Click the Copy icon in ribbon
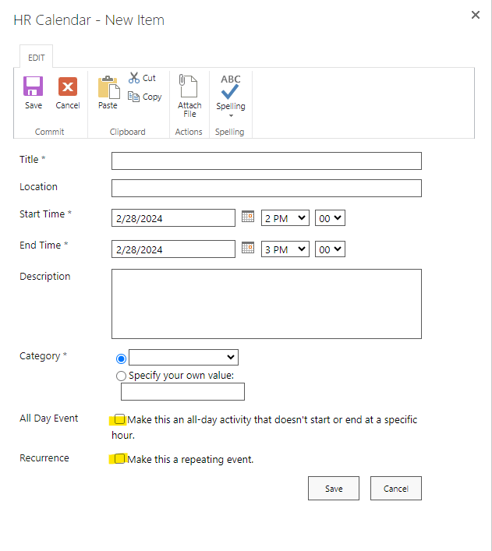Image resolution: width=492 pixels, height=551 pixels. click(x=133, y=97)
